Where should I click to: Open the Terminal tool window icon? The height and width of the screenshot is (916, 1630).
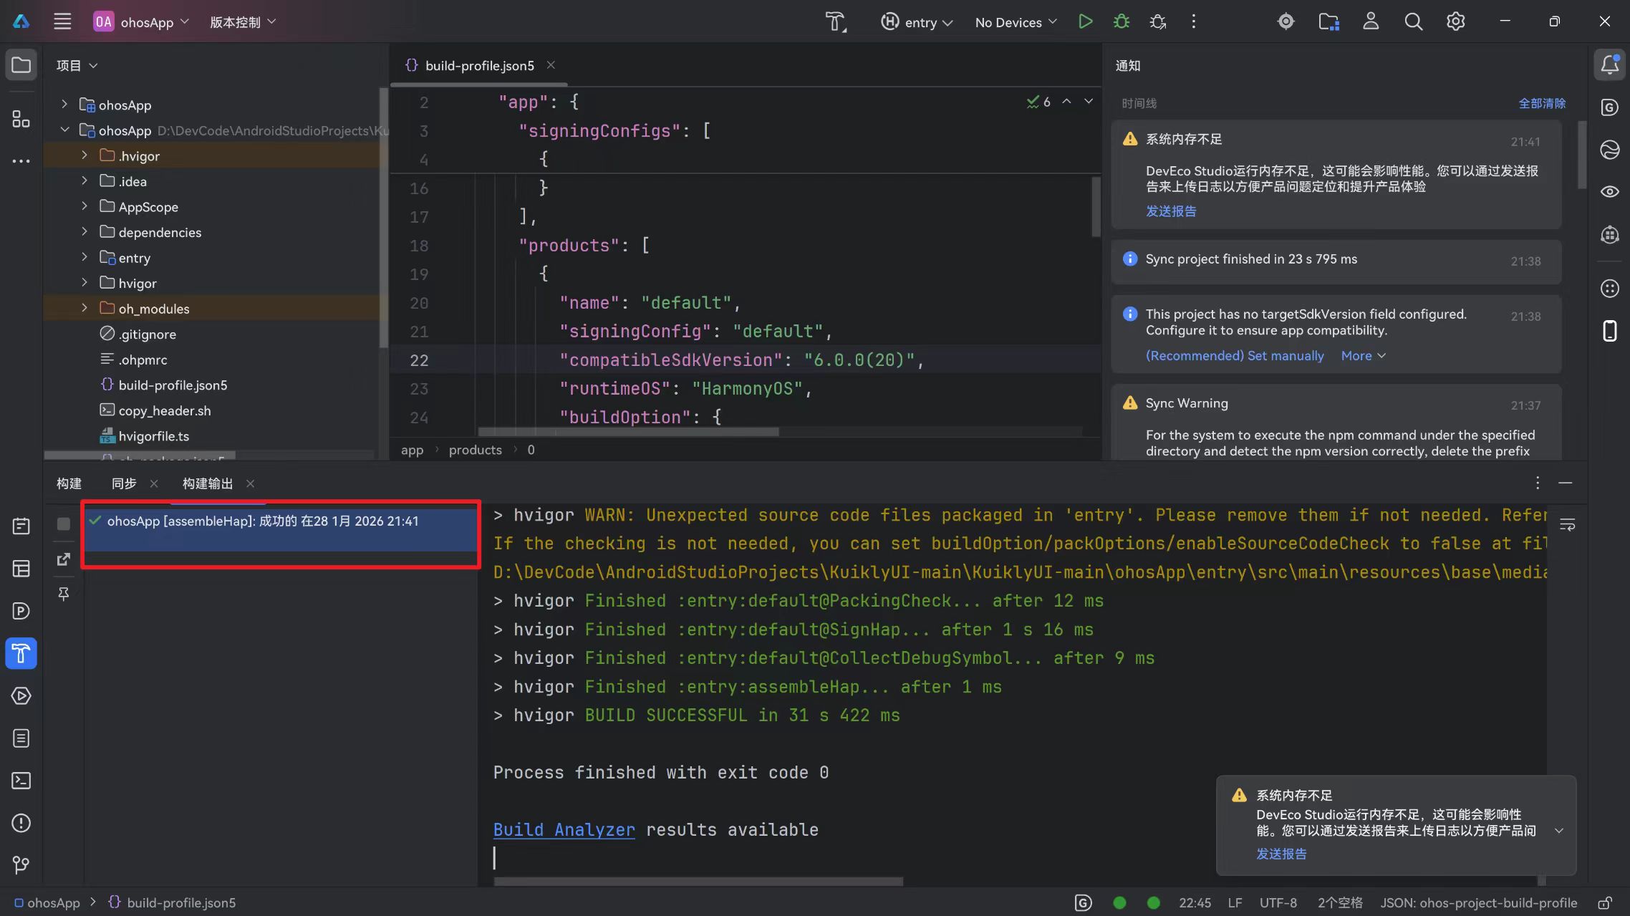click(21, 781)
